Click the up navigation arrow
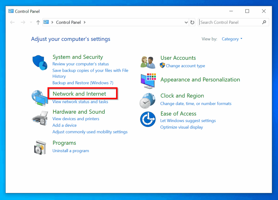278x200 pixels. pos(38,22)
